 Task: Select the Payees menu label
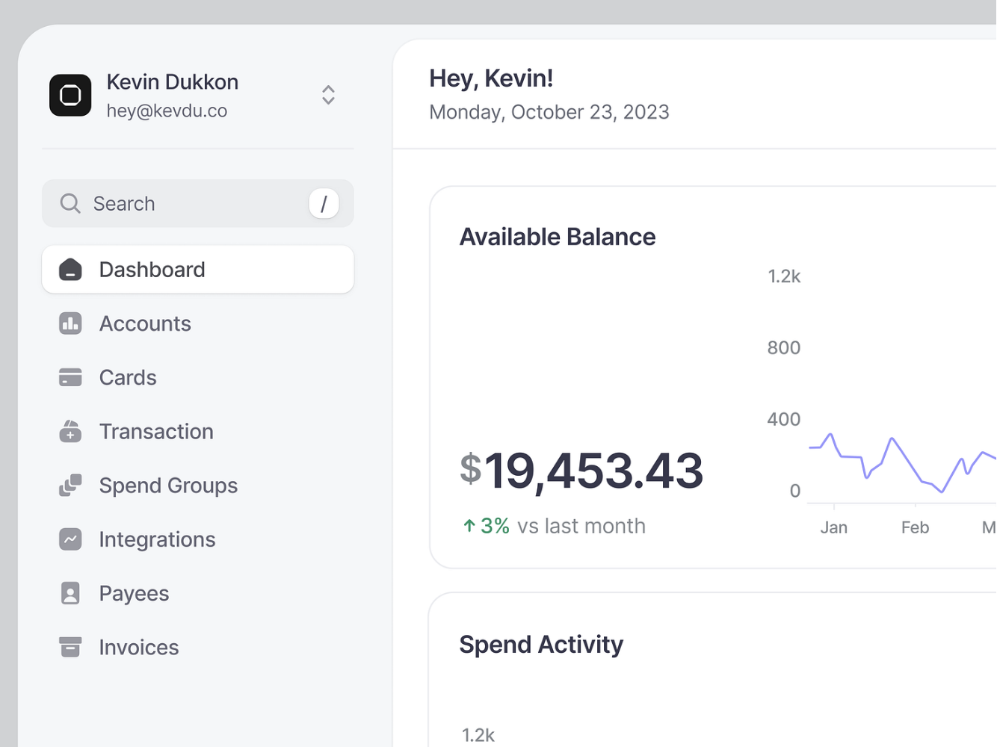coord(134,593)
